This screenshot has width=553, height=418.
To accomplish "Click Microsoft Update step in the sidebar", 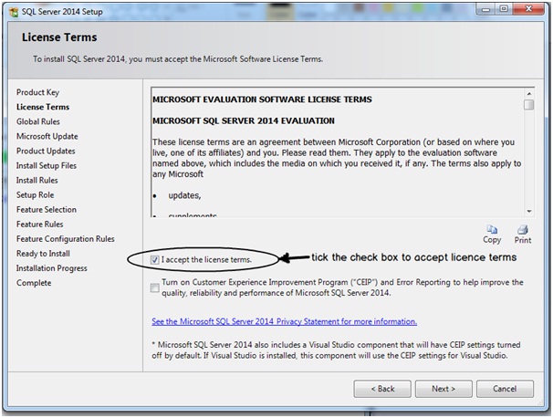I will [47, 136].
